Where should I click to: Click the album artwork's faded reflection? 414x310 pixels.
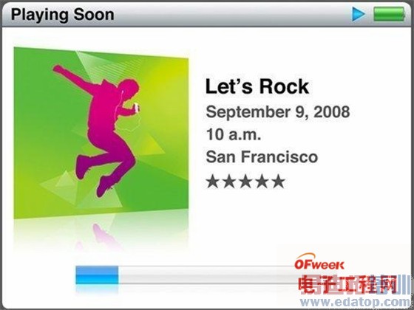click(101, 233)
